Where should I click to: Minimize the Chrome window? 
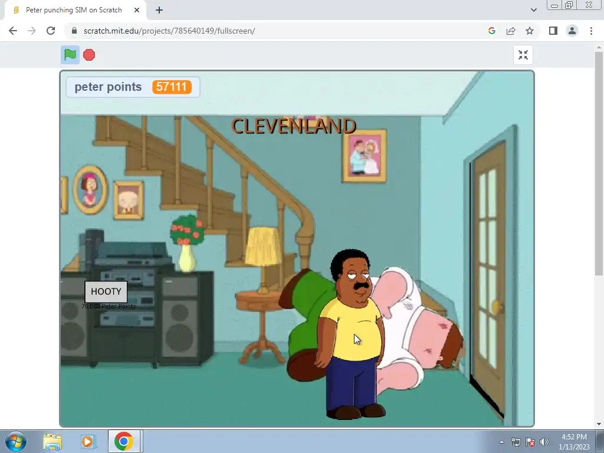(554, 5)
